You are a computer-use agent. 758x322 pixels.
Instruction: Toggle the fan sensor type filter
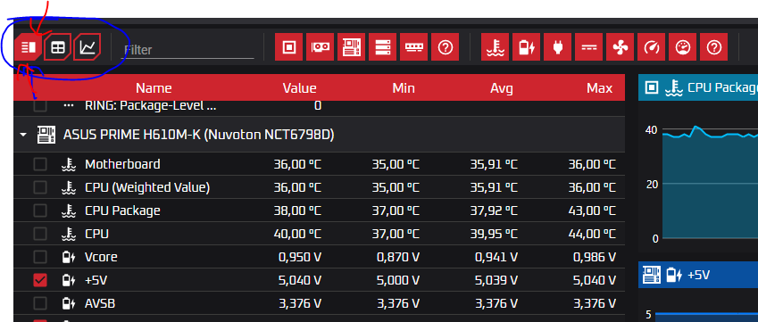[620, 46]
